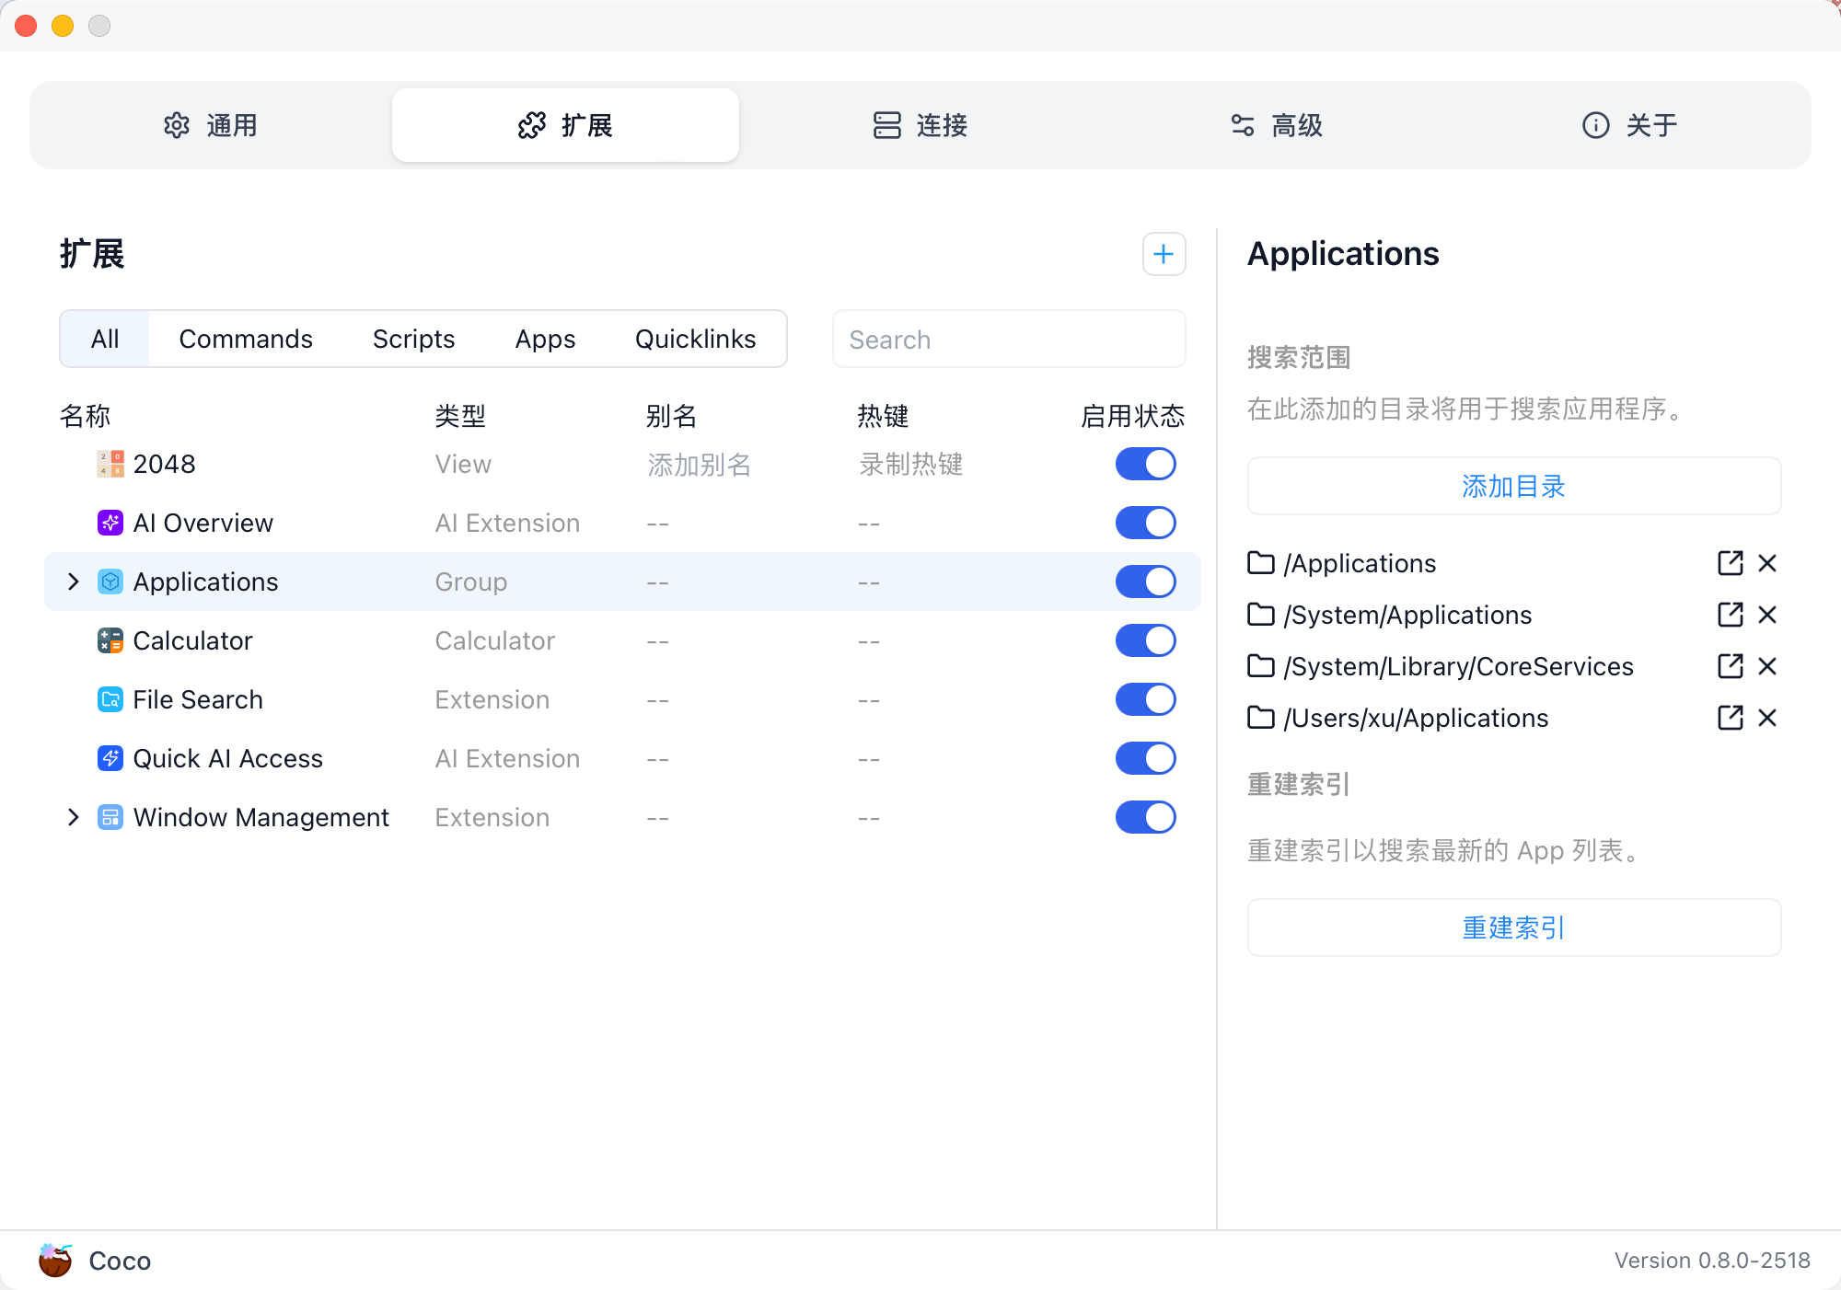Toggle off the 2048 extension
Viewport: 1841px width, 1290px height.
pos(1145,464)
